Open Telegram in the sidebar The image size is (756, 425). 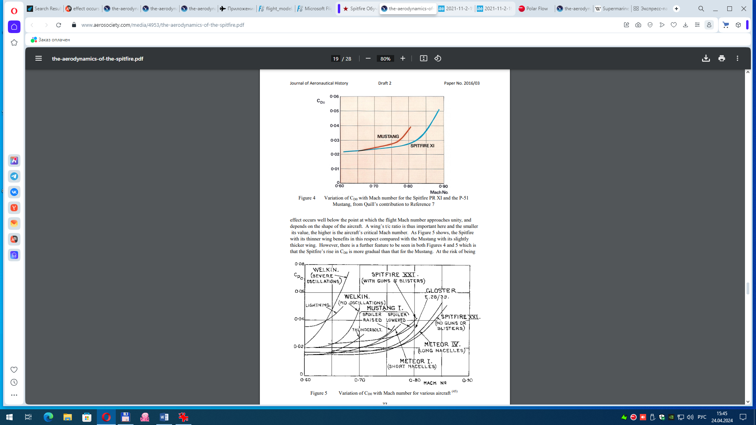tap(14, 176)
